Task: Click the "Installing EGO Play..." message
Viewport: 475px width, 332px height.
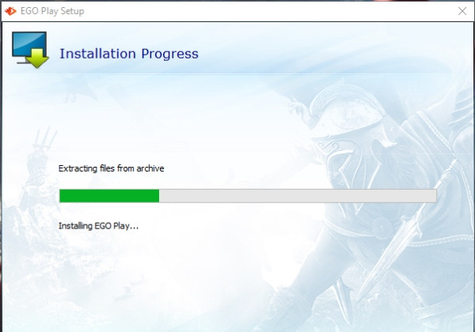Action: click(x=98, y=226)
